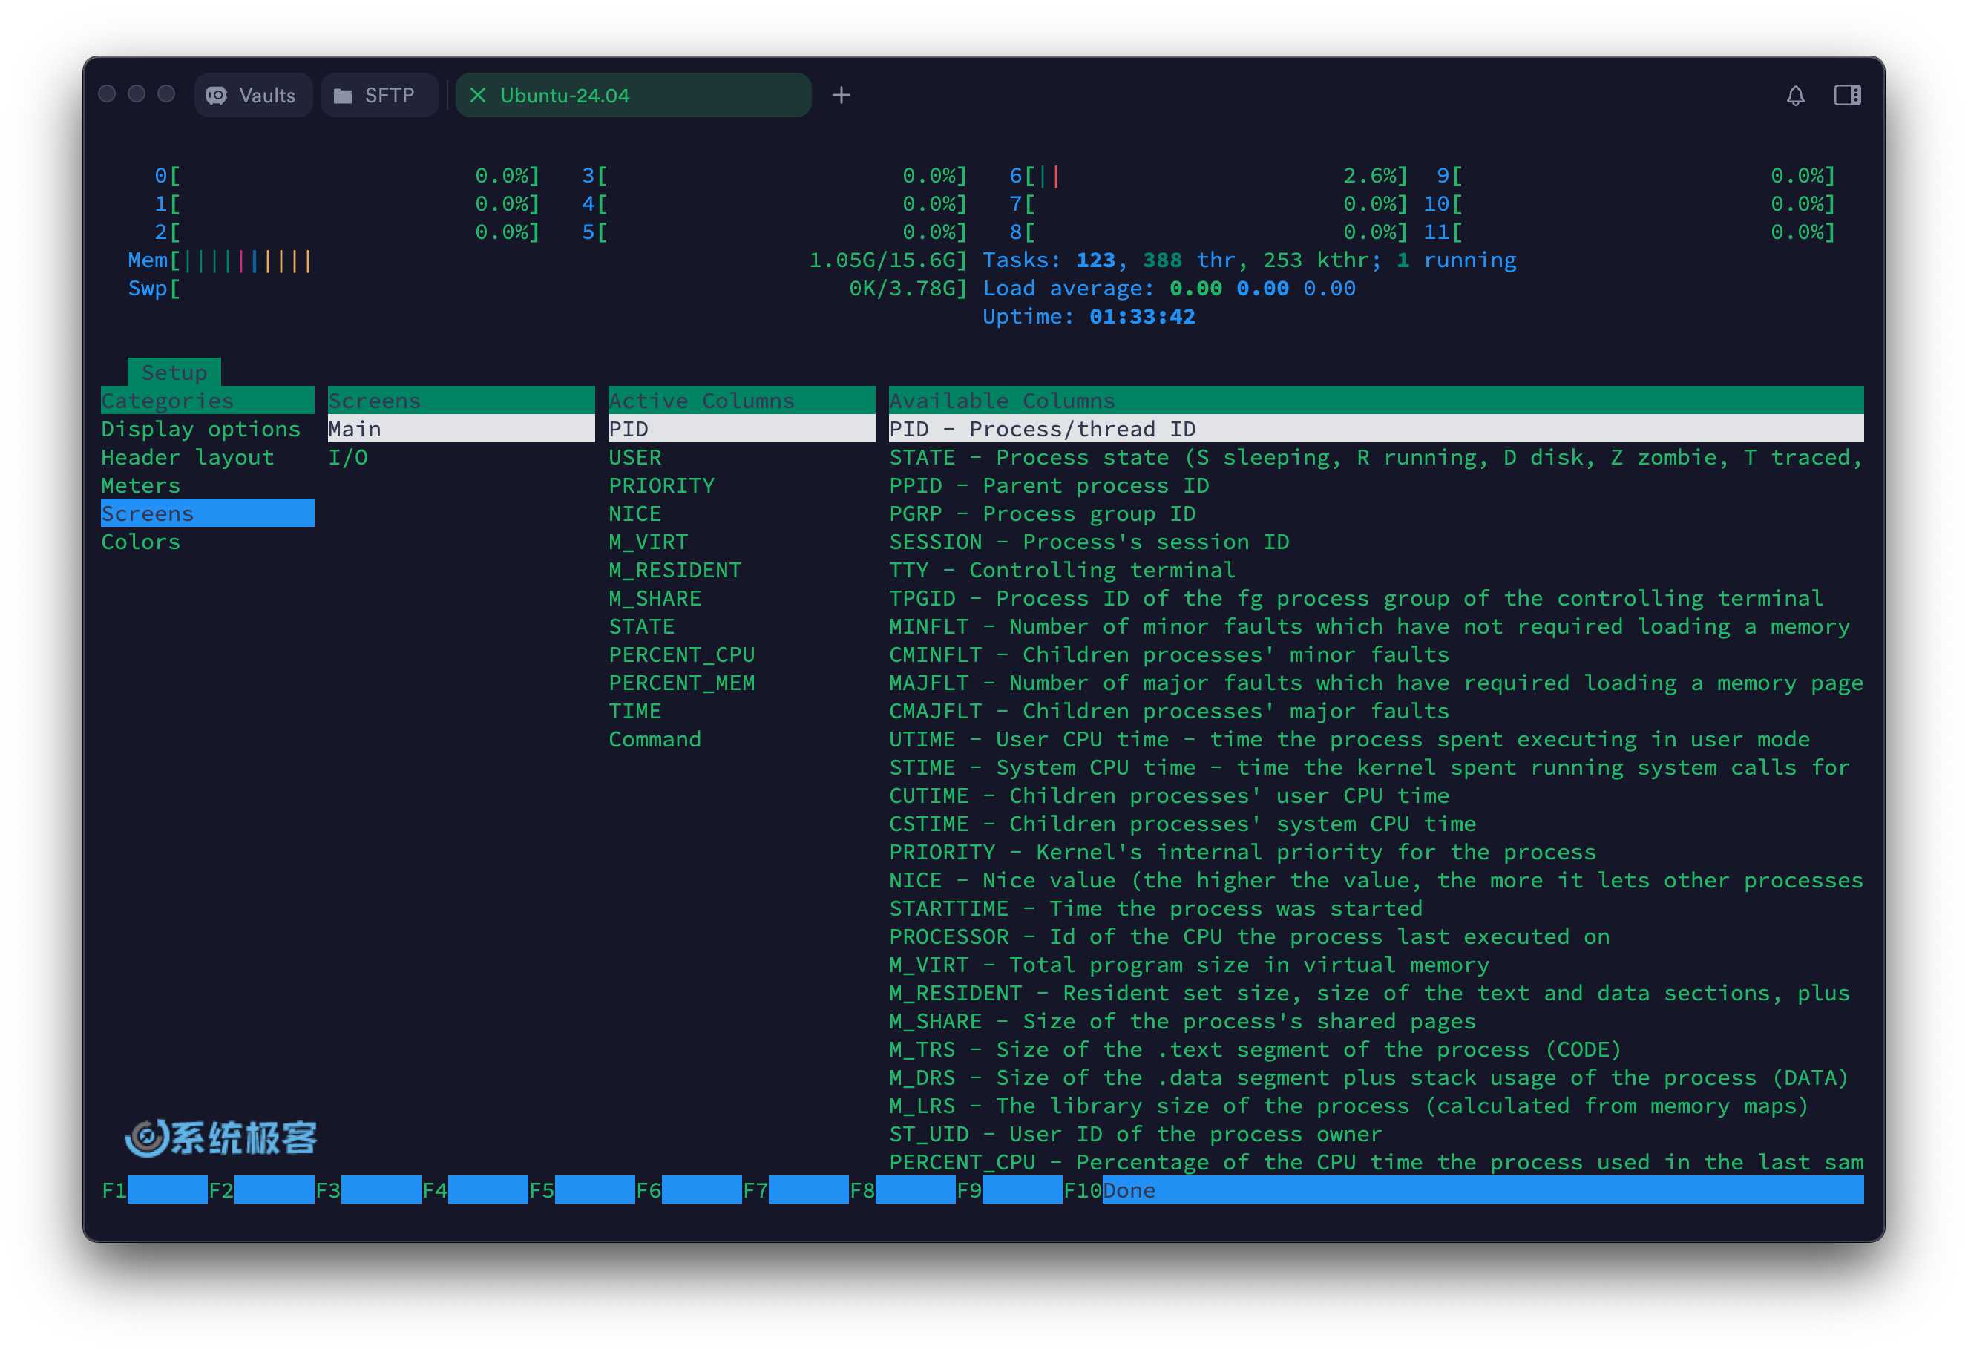The height and width of the screenshot is (1352, 1968).
Task: Select 'PGRP - Process group ID' available column
Action: (1376, 513)
